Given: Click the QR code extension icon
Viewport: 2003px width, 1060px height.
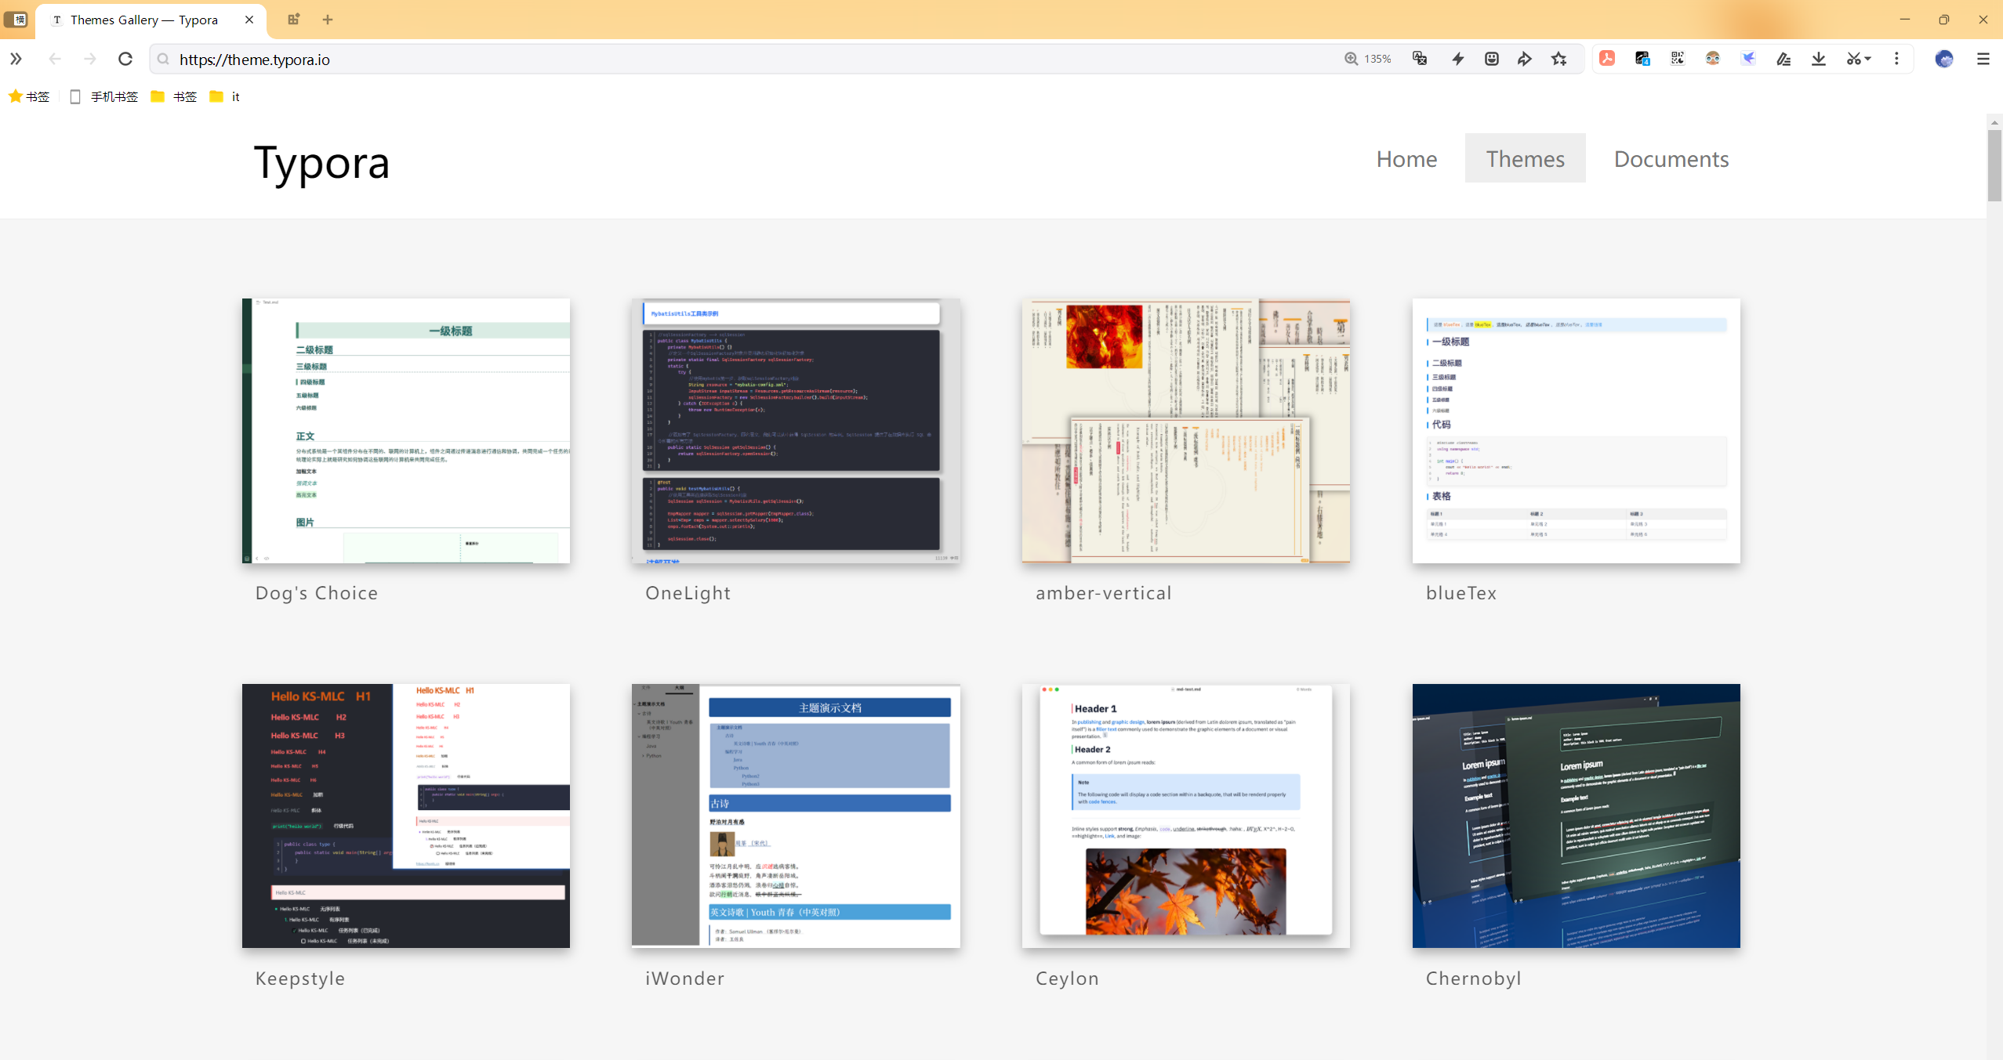Looking at the screenshot, I should pyautogui.click(x=1678, y=59).
